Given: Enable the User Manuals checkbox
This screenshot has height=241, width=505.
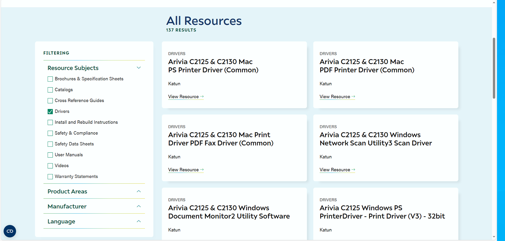Looking at the screenshot, I should 50,155.
